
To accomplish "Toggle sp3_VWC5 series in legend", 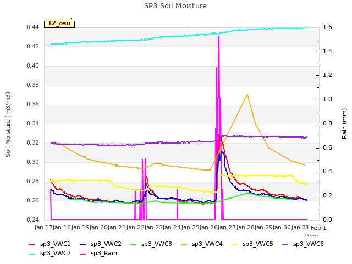I will 252,244.
